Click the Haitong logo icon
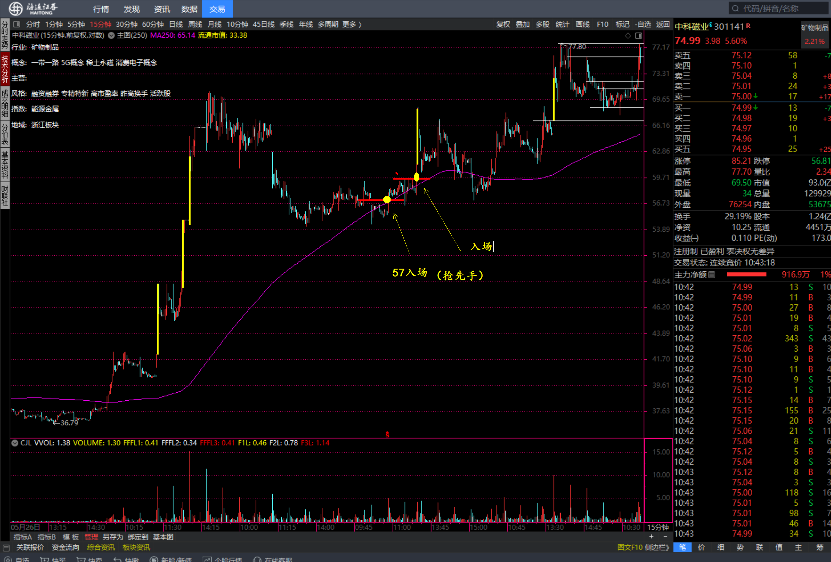 tap(16, 8)
